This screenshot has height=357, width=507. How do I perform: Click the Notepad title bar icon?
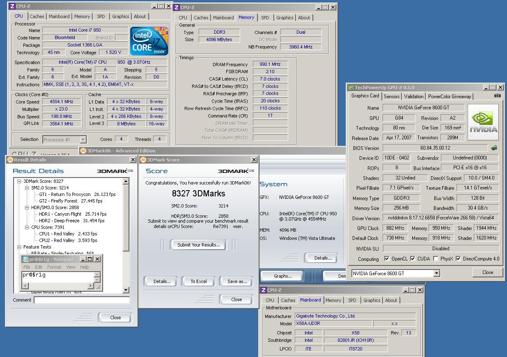25,259
